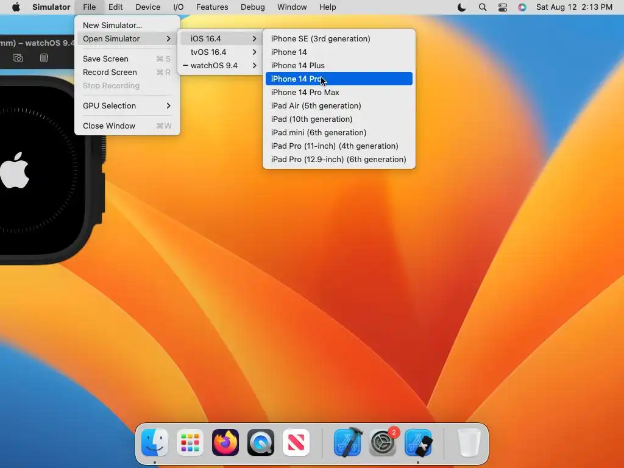Open Spotlight search in menu bar
Screen dimensions: 624x468
483,7
